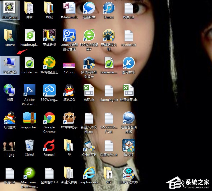Viewport: 212px width, 191px height.
Task: Open the robots.txt file
Action: tap(128, 35)
